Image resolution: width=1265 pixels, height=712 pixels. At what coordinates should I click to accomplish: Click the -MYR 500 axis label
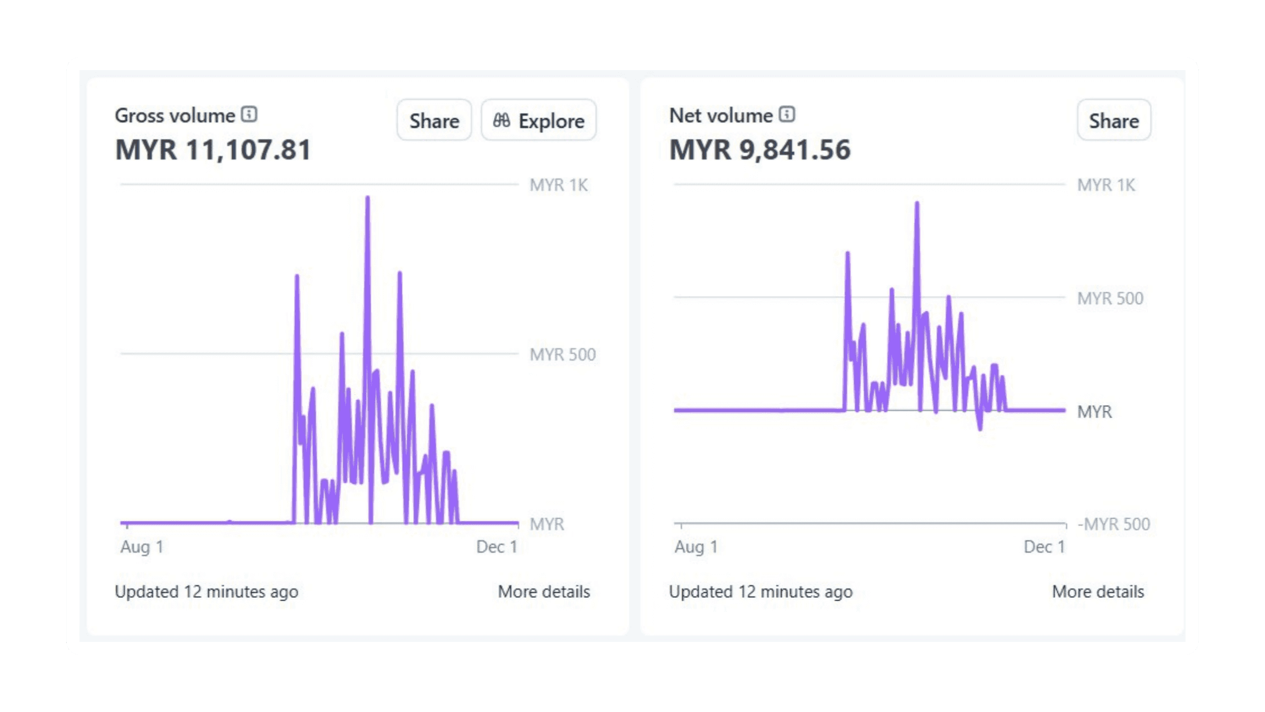click(x=1113, y=524)
